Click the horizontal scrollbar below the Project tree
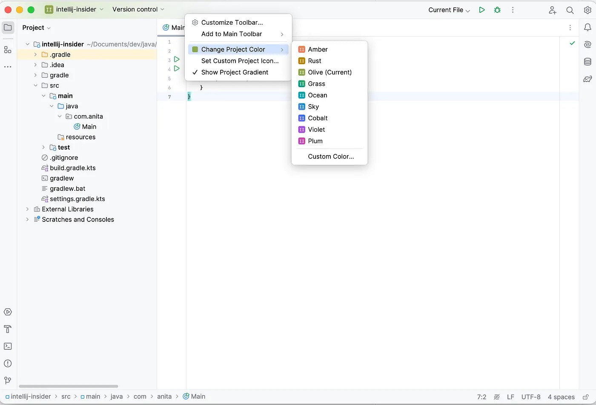This screenshot has width=596, height=405. [x=68, y=387]
